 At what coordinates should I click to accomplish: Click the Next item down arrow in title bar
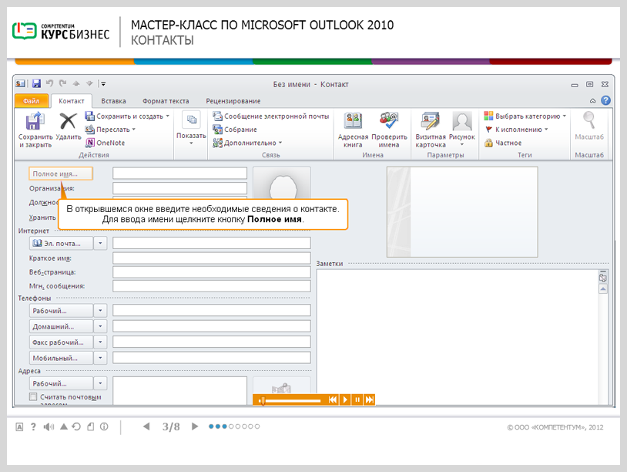(x=89, y=83)
